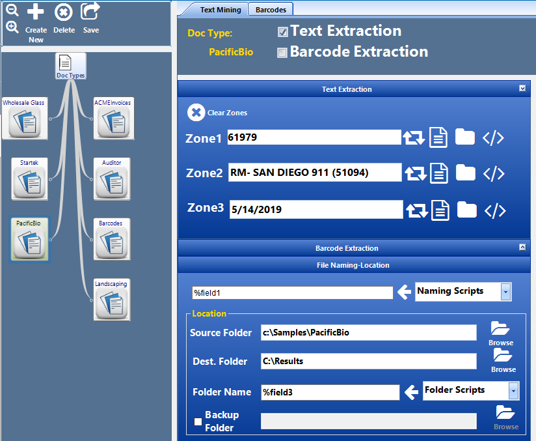The height and width of the screenshot is (441, 536).
Task: Click the Delete circle-x icon
Action: (64, 12)
